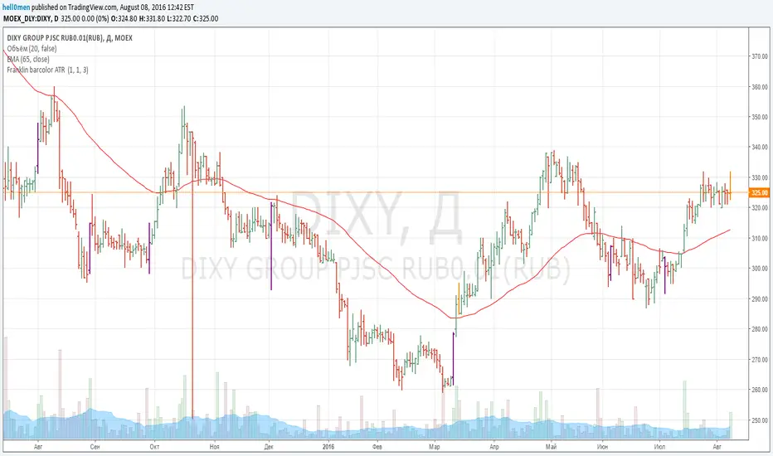
Task: Select the Franklin barcolor ATR indicator label
Action: 47,70
